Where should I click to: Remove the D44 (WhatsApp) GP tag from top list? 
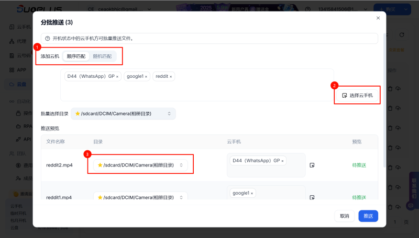pos(117,76)
